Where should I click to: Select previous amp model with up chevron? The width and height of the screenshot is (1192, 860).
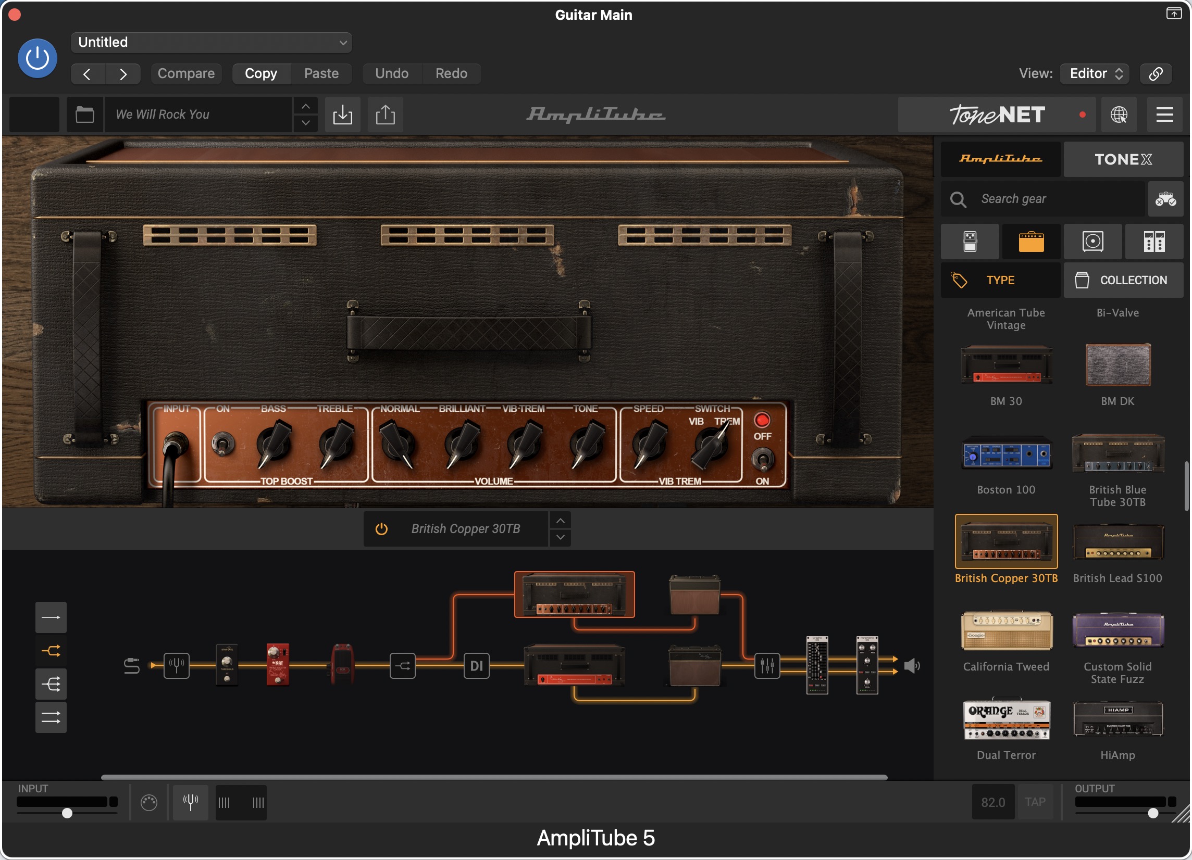560,521
